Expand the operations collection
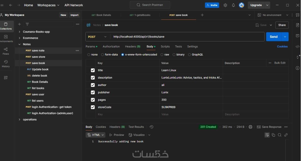 pos(19,119)
